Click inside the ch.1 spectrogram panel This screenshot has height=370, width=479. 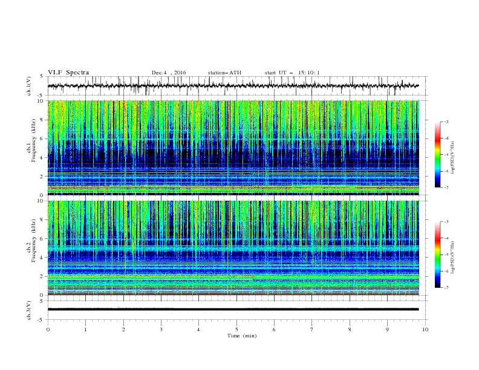(x=233, y=148)
